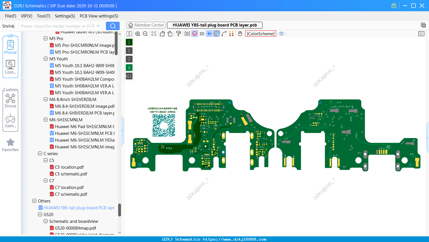Toggle the red alarm light mode
Image resolution: width=429 pixels, height=242 pixels.
(x=195, y=34)
